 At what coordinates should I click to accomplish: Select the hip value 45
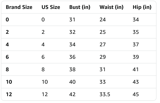136,94
